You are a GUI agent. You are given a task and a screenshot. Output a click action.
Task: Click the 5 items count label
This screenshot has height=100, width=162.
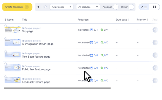point(9,20)
